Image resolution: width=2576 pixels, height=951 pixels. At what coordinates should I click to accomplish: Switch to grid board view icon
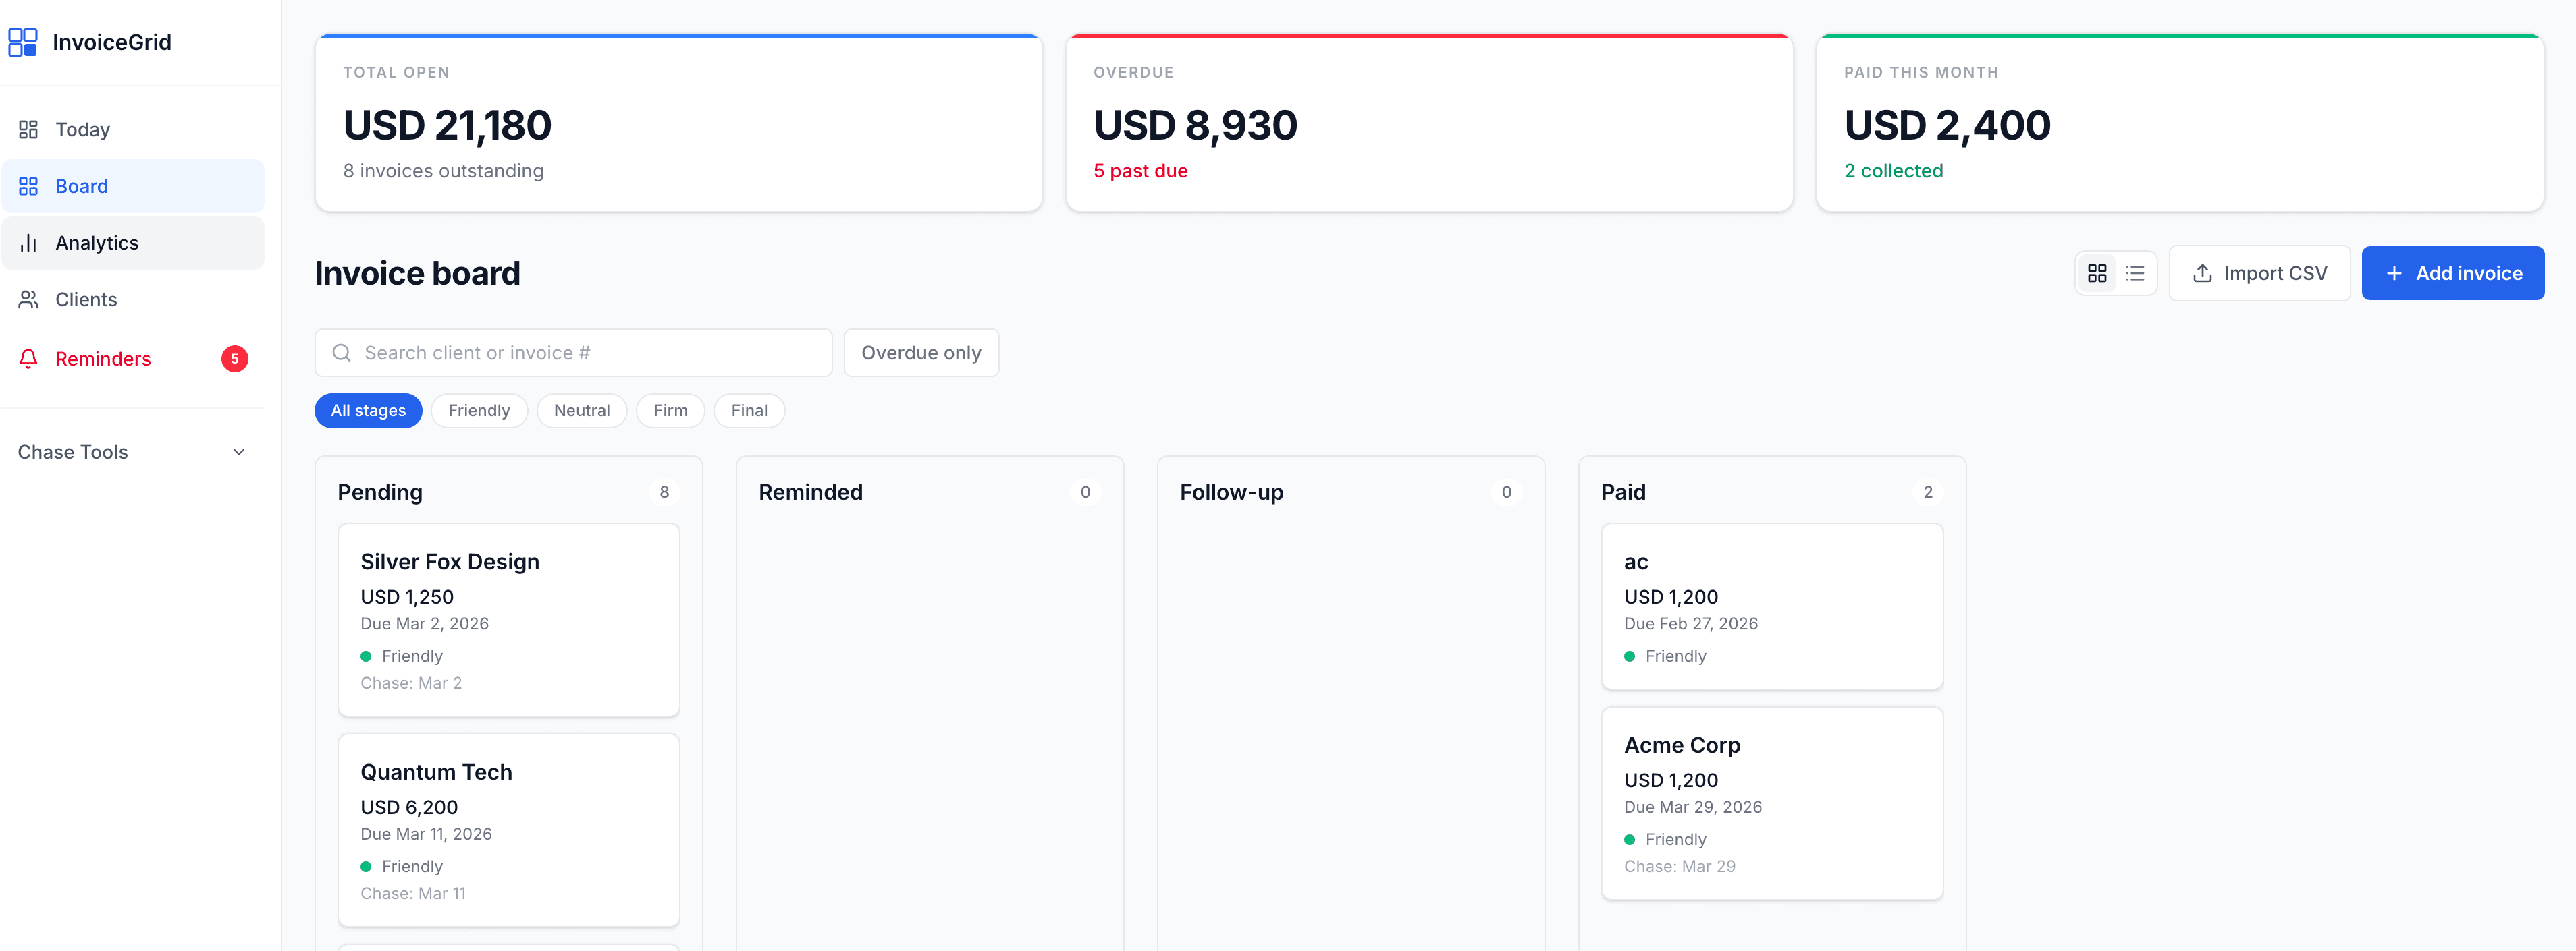tap(2097, 272)
